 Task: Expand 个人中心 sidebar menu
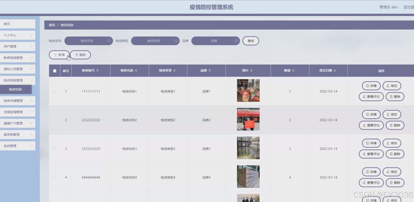pos(18,35)
